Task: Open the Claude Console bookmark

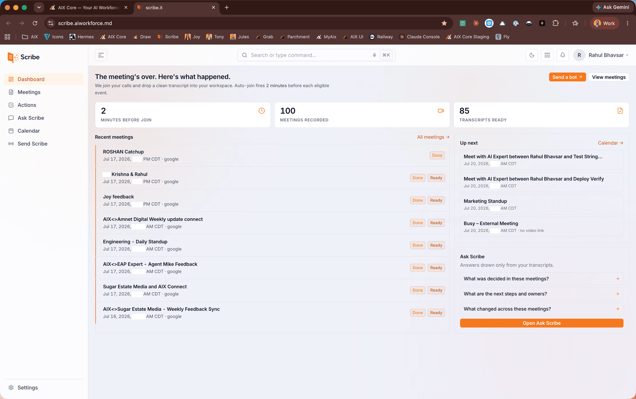Action: coord(419,37)
